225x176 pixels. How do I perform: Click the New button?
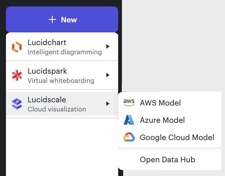click(x=62, y=19)
